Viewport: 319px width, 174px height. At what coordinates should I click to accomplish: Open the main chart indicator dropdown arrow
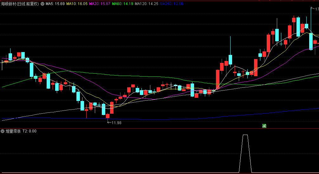(x=42, y=4)
